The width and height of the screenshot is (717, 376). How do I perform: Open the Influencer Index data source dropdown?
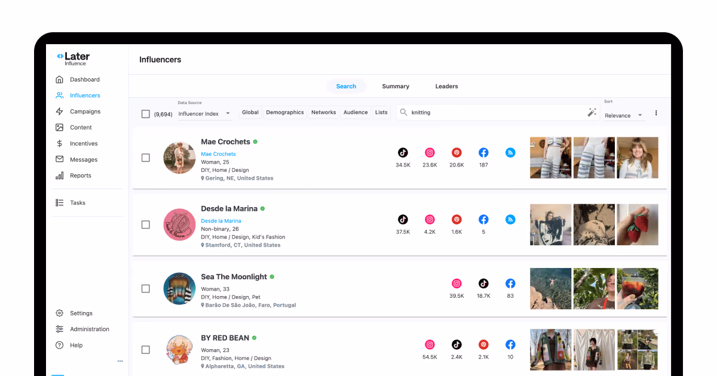(x=205, y=113)
